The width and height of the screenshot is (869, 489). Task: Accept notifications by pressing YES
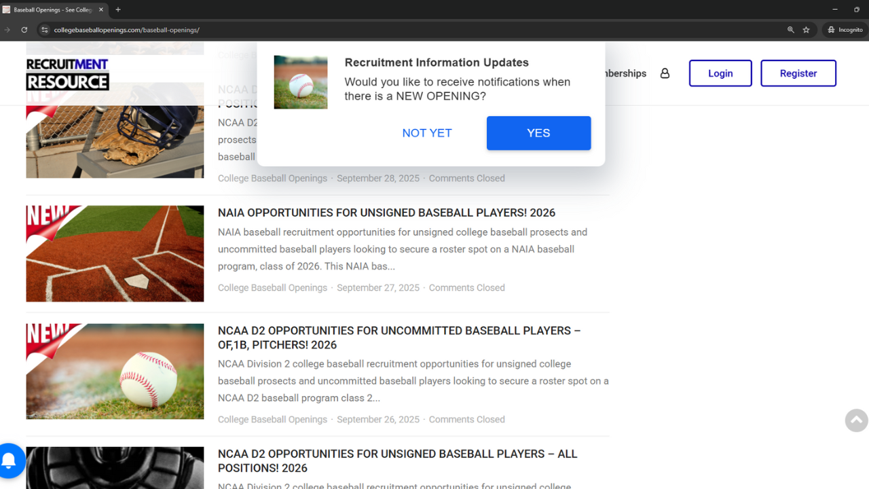pyautogui.click(x=538, y=133)
